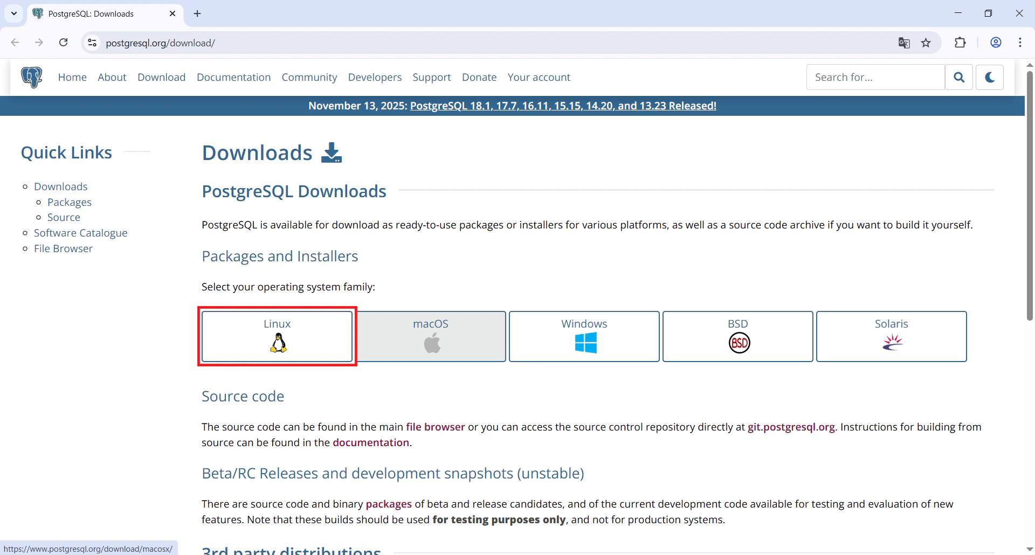Open the Home nav item

point(72,77)
